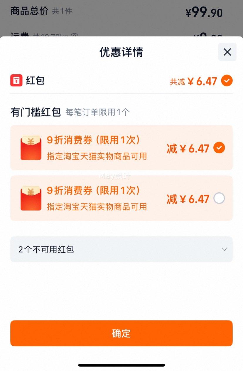Image resolution: width=243 pixels, height=371 pixels.
Task: Close the 优惠详情 popup with X
Action: 227,52
